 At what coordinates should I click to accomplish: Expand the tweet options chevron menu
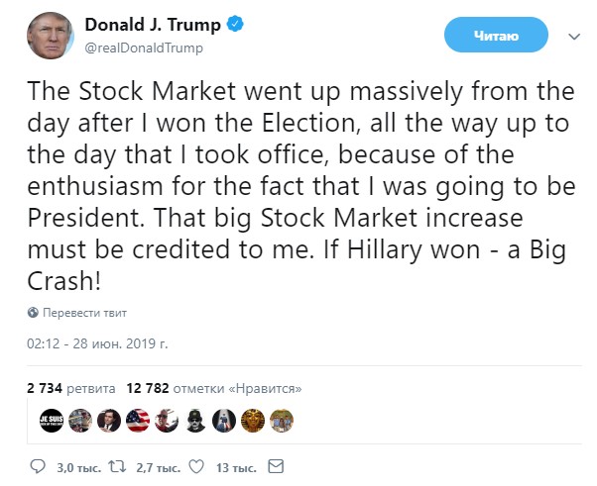click(x=573, y=36)
